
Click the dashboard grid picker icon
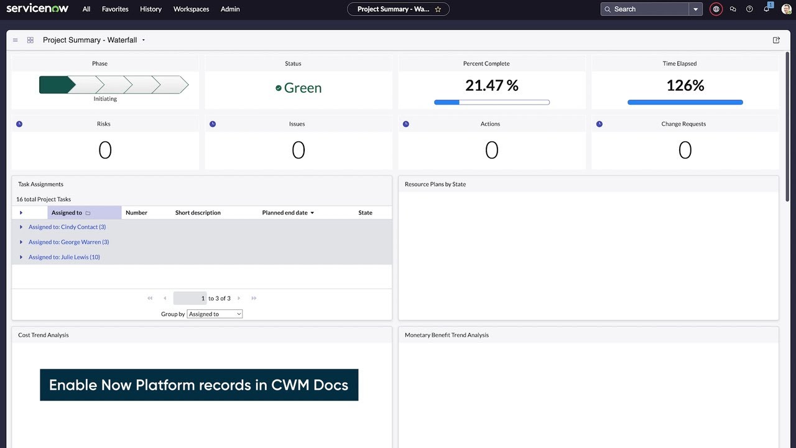coord(30,40)
